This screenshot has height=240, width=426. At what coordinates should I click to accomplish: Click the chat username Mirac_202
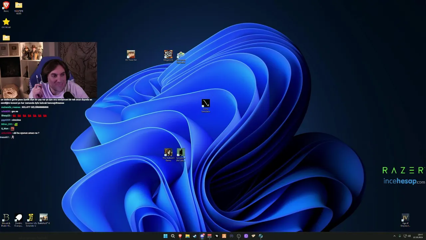tap(6, 124)
